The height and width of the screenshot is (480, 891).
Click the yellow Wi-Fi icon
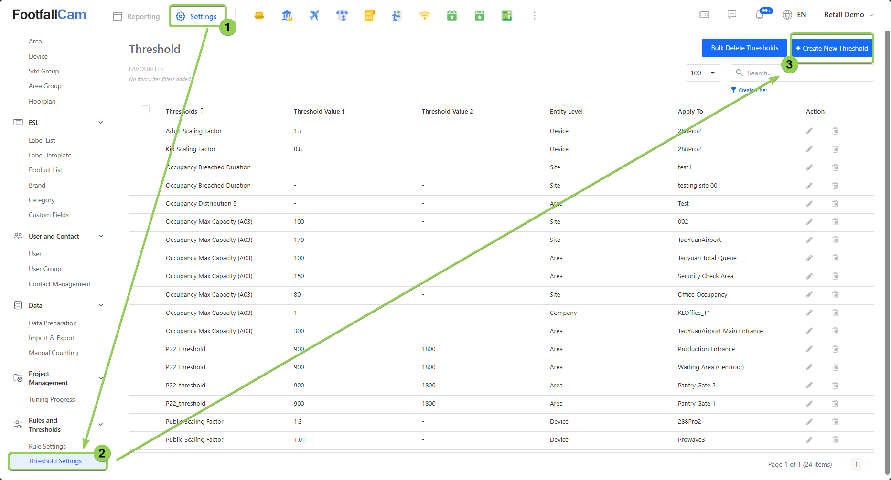tap(424, 16)
